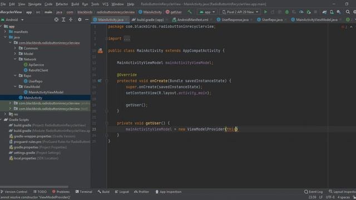
Task: Open the Profile app gauge icon
Action: (x=301, y=12)
